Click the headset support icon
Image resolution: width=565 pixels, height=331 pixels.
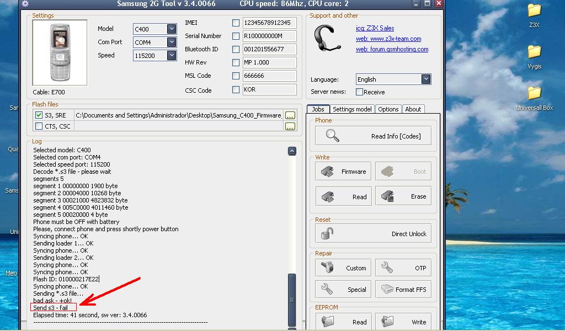coord(327,39)
